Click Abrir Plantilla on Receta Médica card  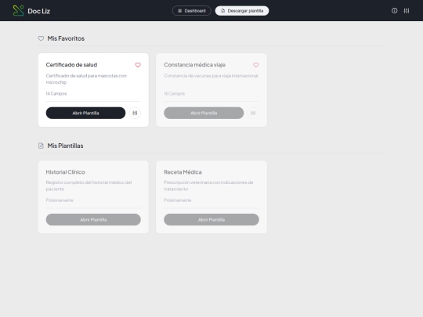211,220
